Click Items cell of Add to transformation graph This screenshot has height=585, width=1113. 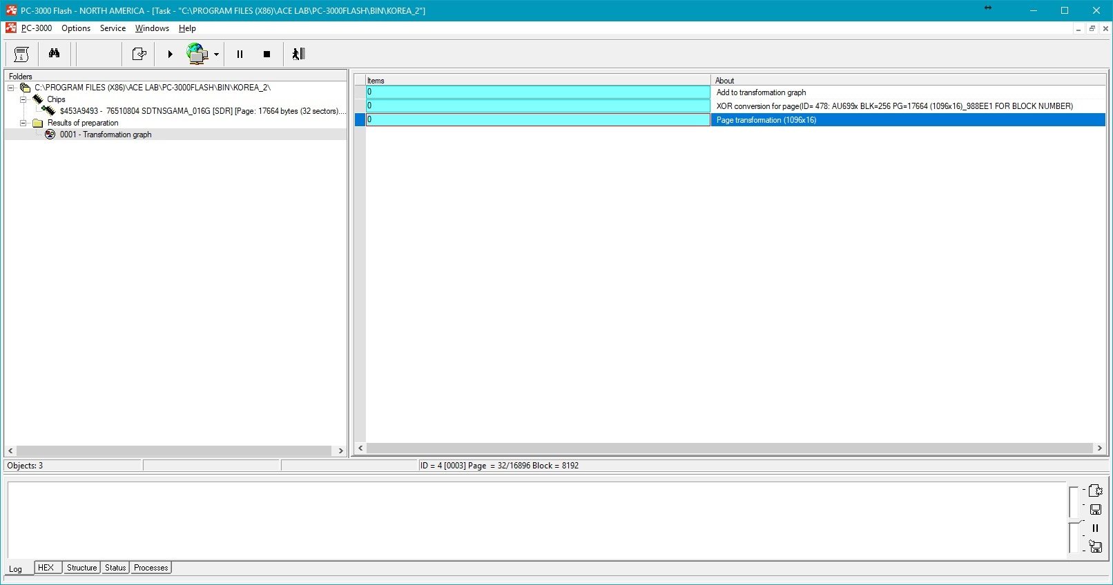coord(538,92)
